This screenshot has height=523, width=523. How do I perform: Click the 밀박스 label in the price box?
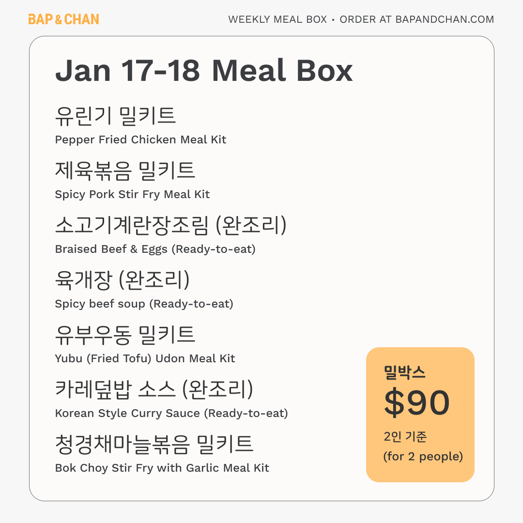(x=405, y=373)
